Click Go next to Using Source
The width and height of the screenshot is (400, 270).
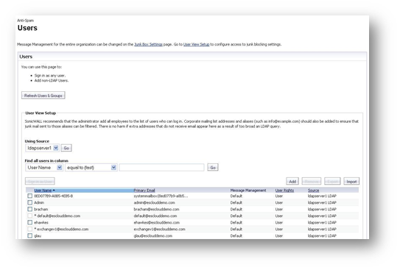(x=66, y=148)
